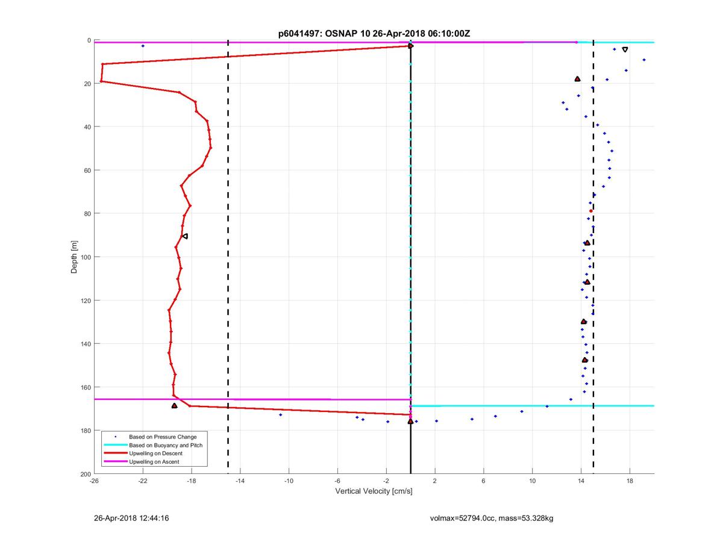Click the right-pointing triangle at the top of the zero line
723x533 pixels.
[411, 46]
